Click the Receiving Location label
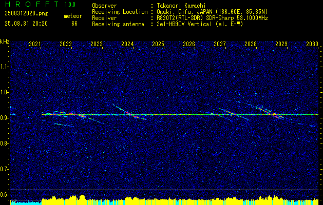 pyautogui.click(x=120, y=12)
